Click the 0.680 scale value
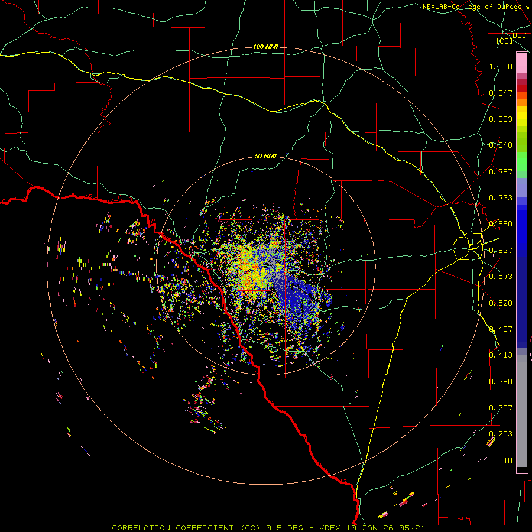Screen dimensions: 532x532 click(501, 224)
